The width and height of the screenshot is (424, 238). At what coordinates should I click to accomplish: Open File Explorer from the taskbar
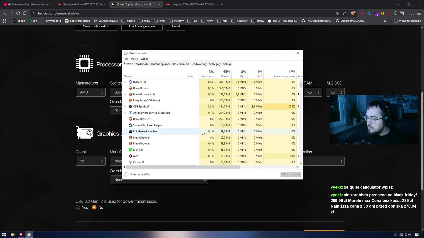click(x=13, y=235)
